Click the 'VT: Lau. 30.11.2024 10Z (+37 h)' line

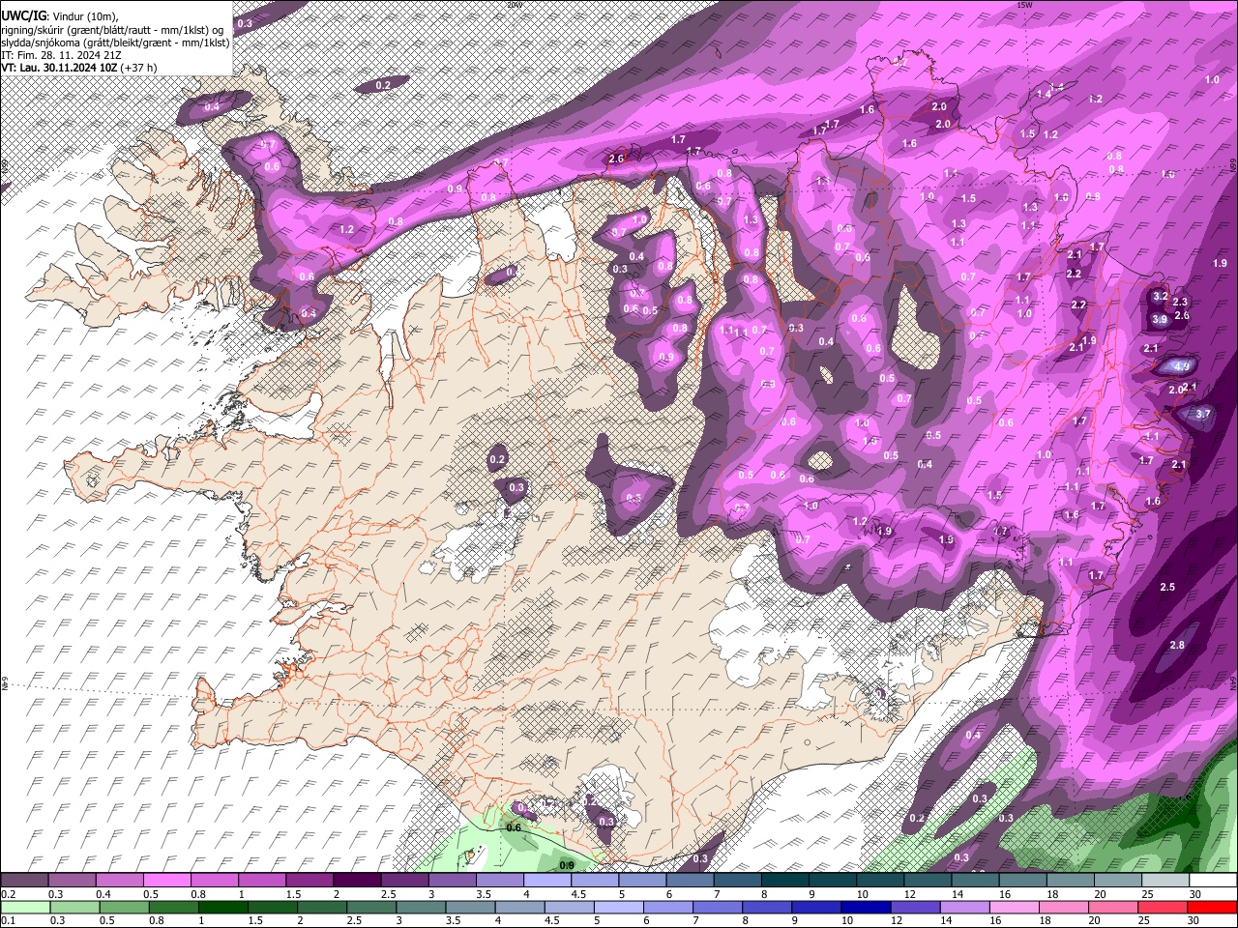click(x=79, y=68)
